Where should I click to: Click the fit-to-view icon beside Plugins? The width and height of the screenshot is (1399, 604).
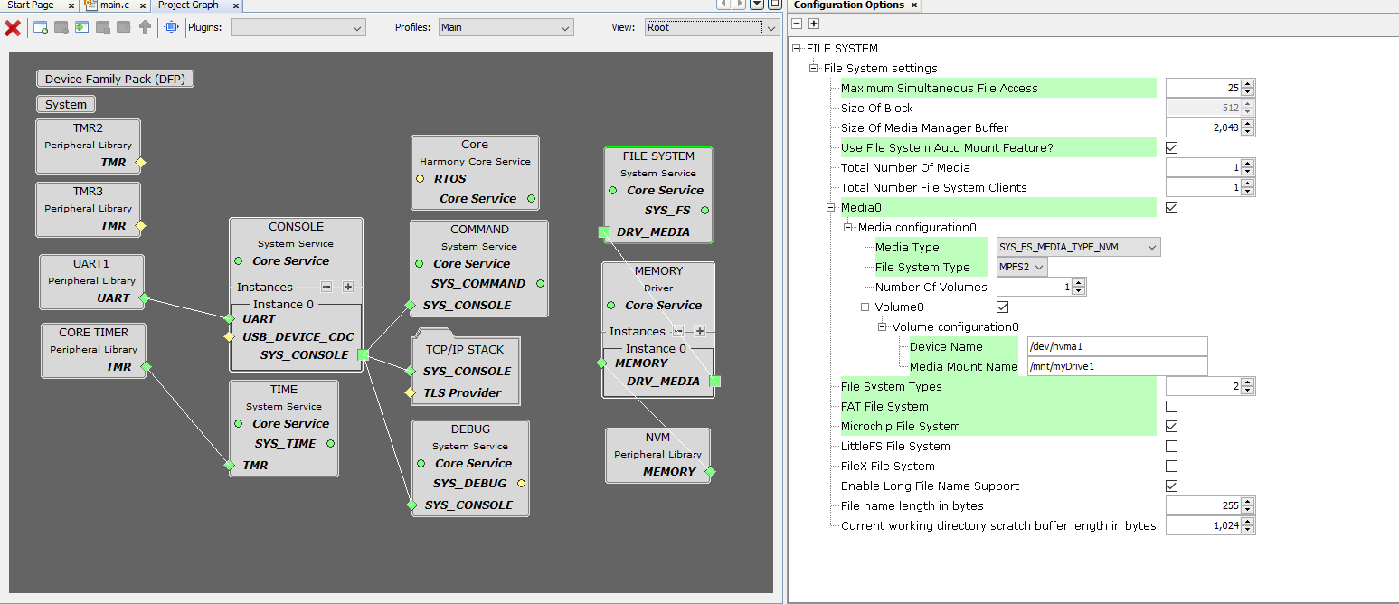[x=171, y=28]
